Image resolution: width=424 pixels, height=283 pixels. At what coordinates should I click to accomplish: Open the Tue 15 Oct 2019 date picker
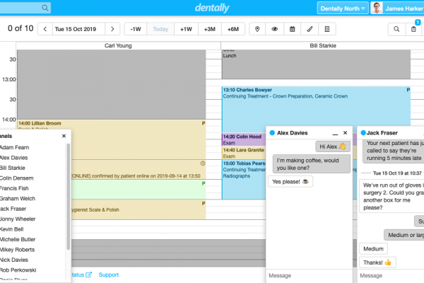click(78, 29)
